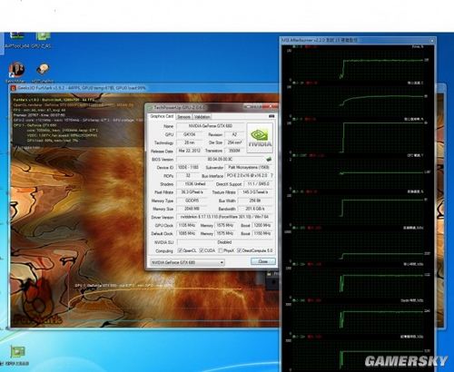Open the NVIDIA GeForce GTX 680 GPU selector dropdown

pos(187,262)
